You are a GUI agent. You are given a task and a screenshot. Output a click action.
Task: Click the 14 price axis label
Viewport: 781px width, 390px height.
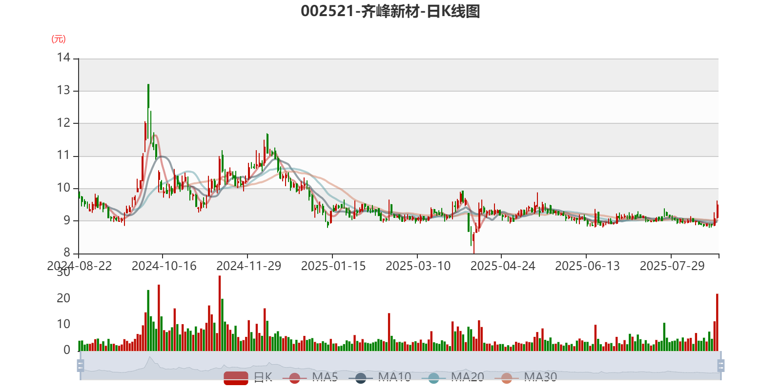pos(63,58)
